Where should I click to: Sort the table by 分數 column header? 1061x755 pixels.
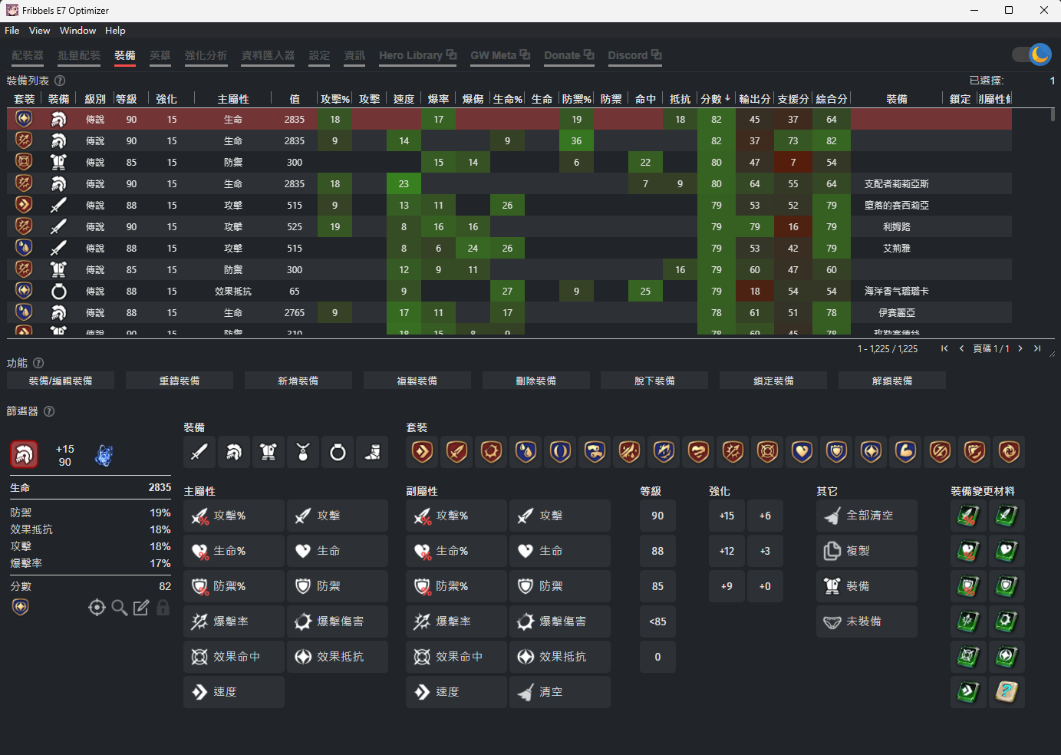[x=711, y=99]
